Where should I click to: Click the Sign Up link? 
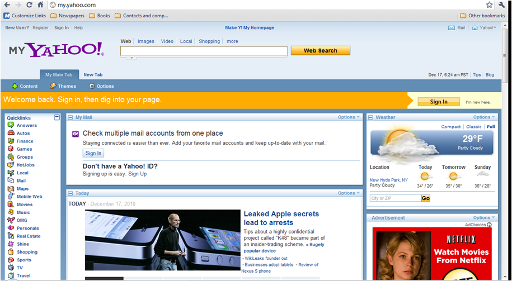[x=137, y=174]
